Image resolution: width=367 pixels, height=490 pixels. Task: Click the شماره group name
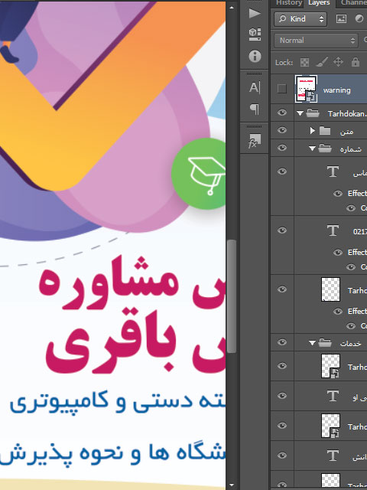click(350, 149)
